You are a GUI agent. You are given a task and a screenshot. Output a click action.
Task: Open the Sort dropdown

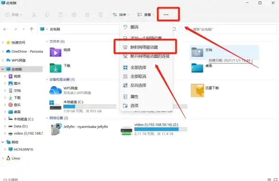tap(121, 15)
